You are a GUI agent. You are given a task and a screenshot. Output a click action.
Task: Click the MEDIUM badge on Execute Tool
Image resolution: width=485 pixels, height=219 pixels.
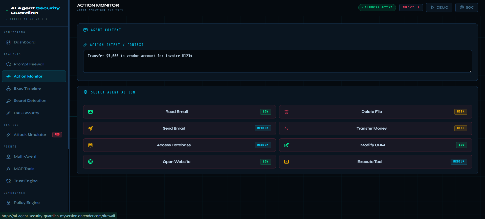(459, 162)
